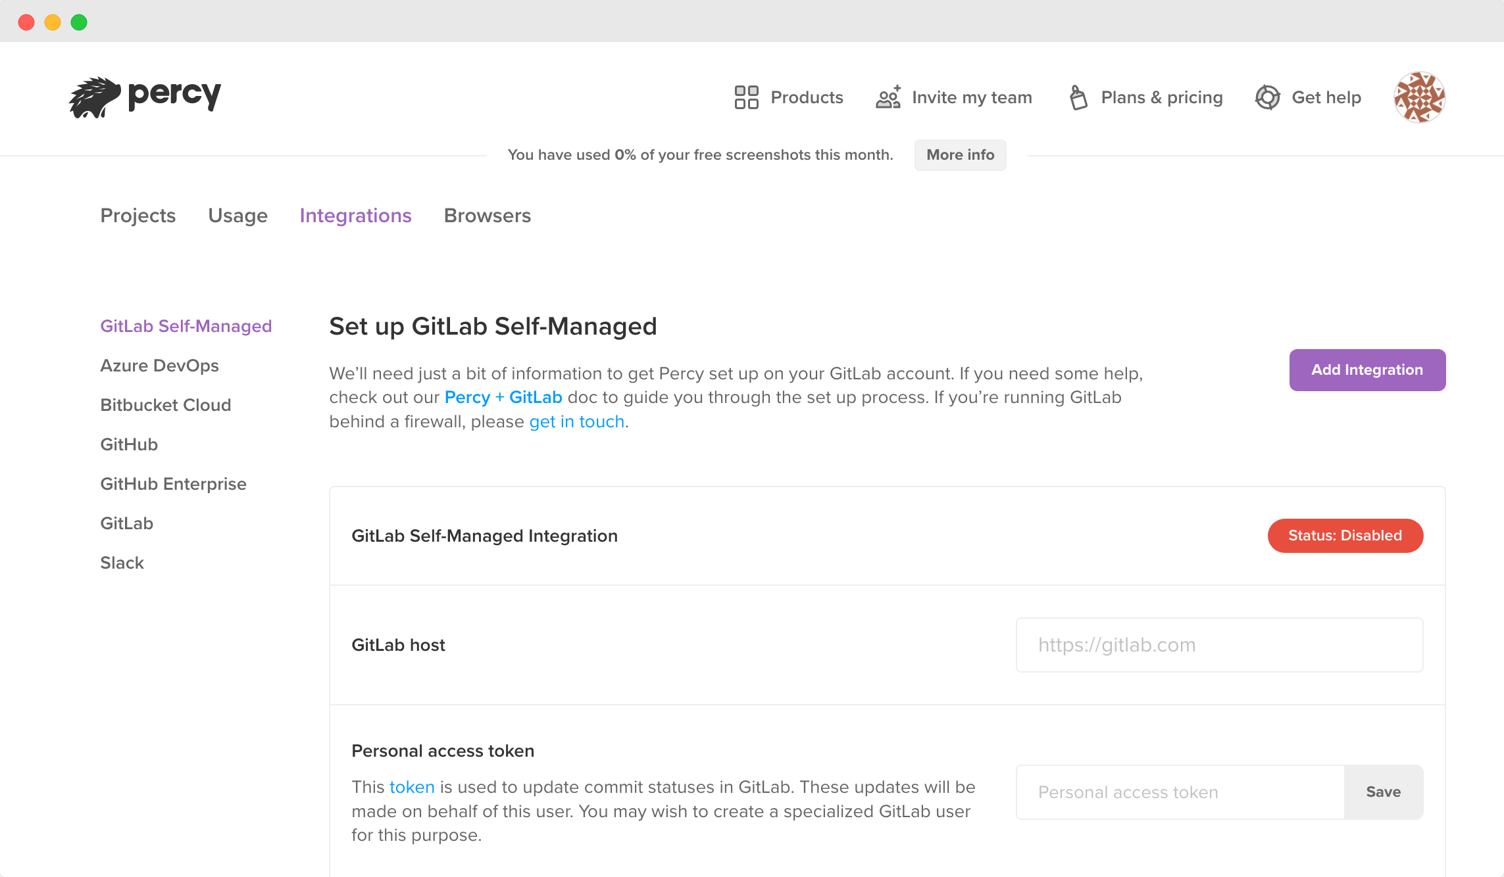This screenshot has width=1504, height=877.
Task: Open the user avatar menu
Action: pyautogui.click(x=1419, y=97)
